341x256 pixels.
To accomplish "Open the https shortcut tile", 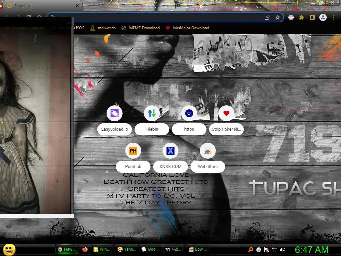I will click(189, 120).
